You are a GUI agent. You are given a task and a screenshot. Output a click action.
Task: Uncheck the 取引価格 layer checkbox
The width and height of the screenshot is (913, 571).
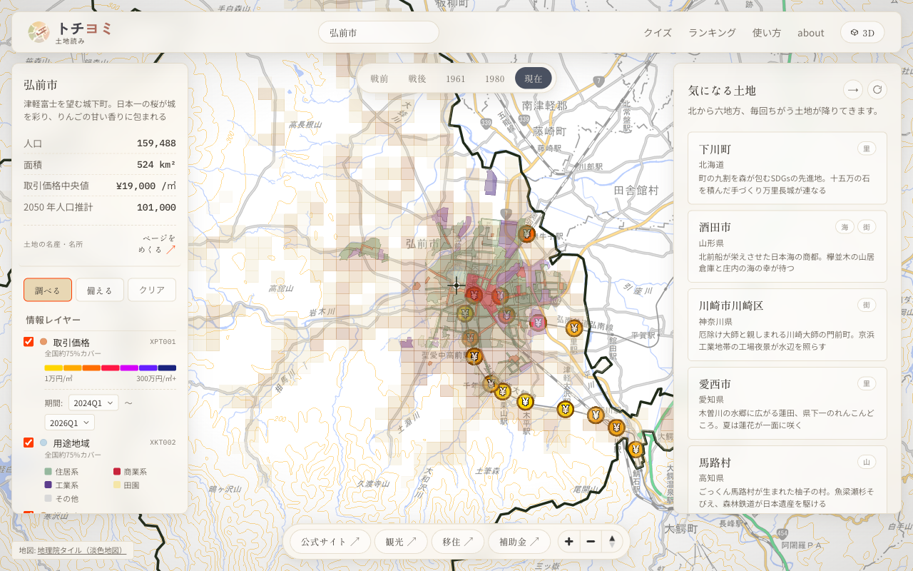[x=29, y=341]
